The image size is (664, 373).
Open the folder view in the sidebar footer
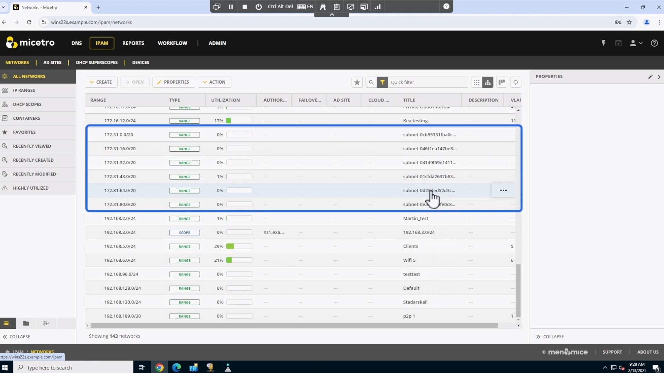26,323
